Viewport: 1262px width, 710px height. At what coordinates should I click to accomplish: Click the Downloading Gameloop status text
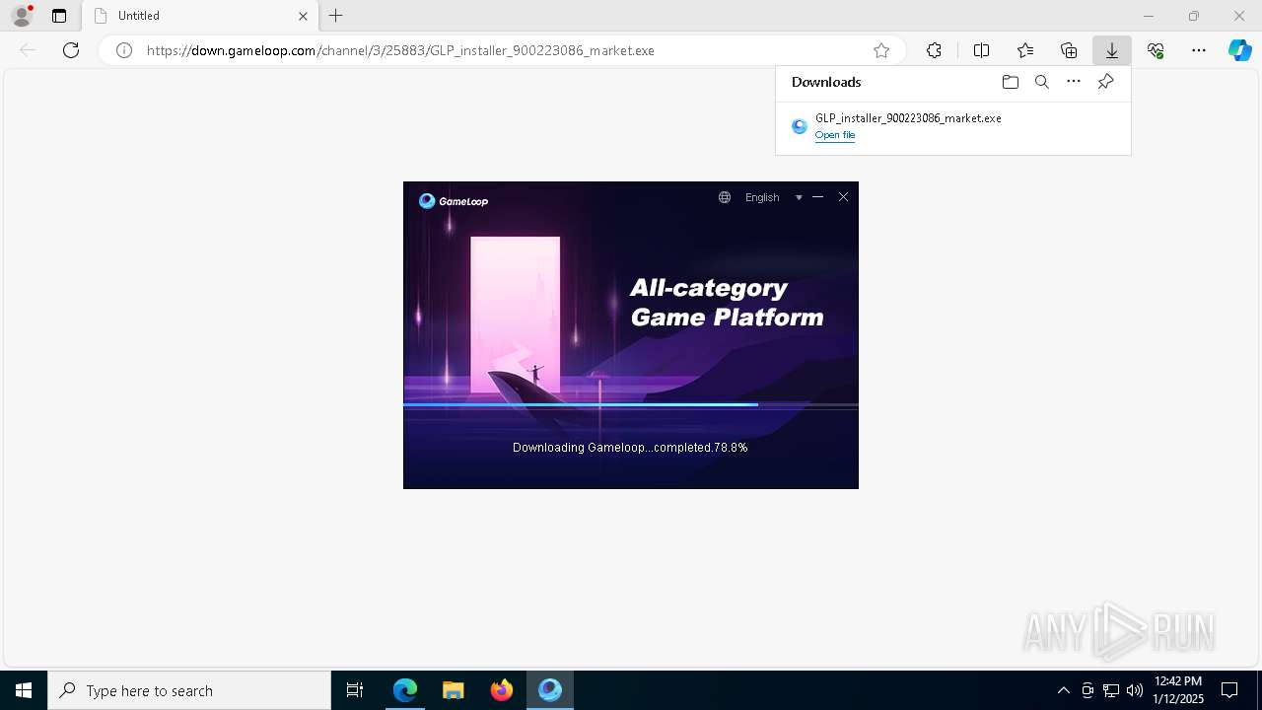[x=630, y=448]
